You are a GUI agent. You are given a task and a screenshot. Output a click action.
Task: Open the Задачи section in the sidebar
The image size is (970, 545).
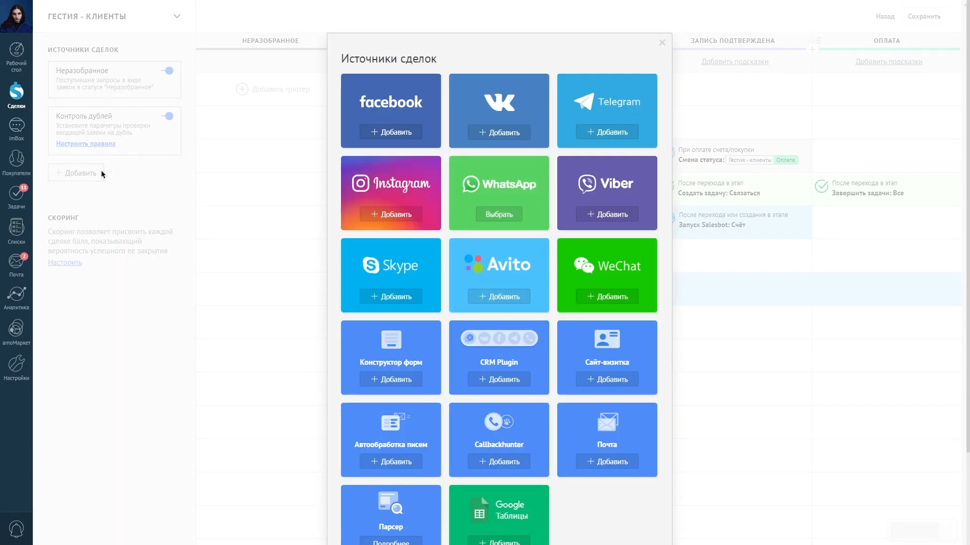[x=16, y=197]
